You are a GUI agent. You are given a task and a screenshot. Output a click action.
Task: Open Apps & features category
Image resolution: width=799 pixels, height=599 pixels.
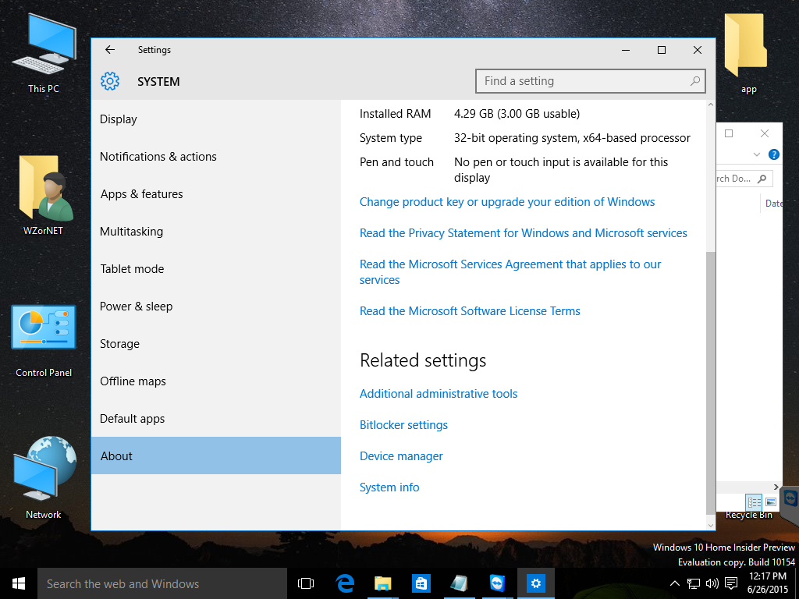coord(215,194)
